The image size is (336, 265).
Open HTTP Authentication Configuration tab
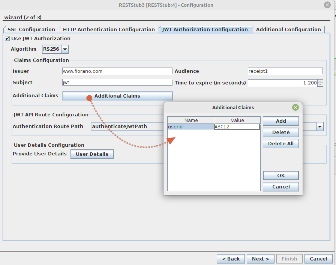coord(109,30)
